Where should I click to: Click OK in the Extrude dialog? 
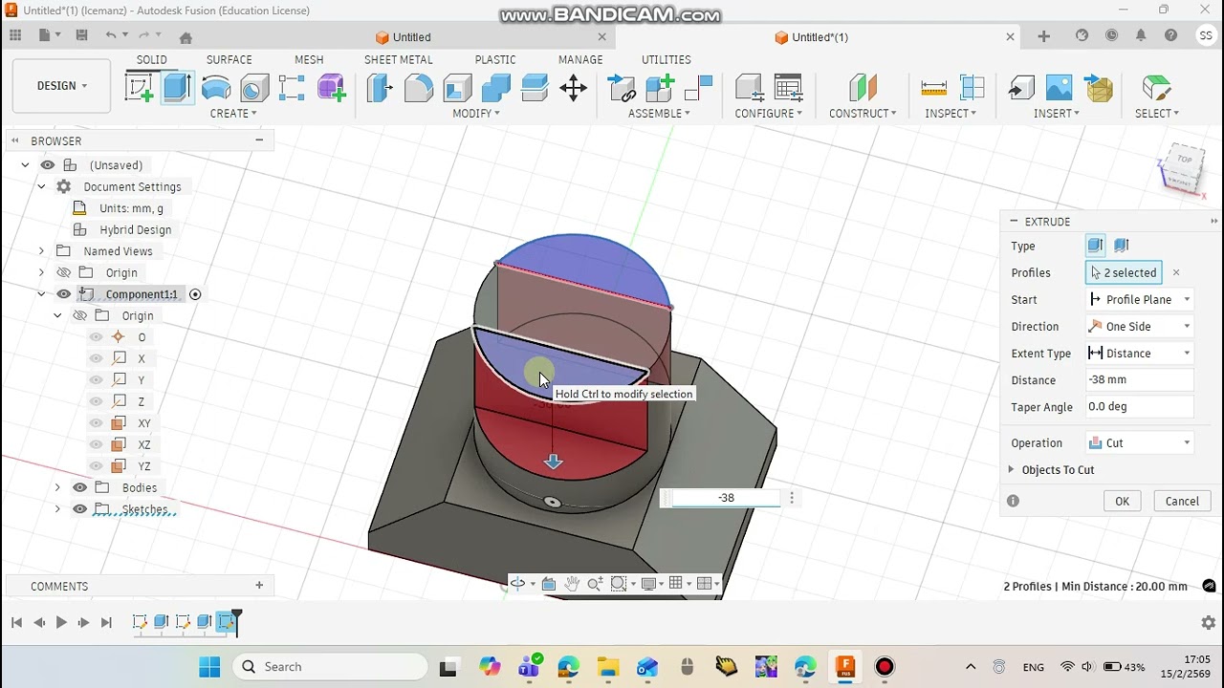[x=1122, y=501]
